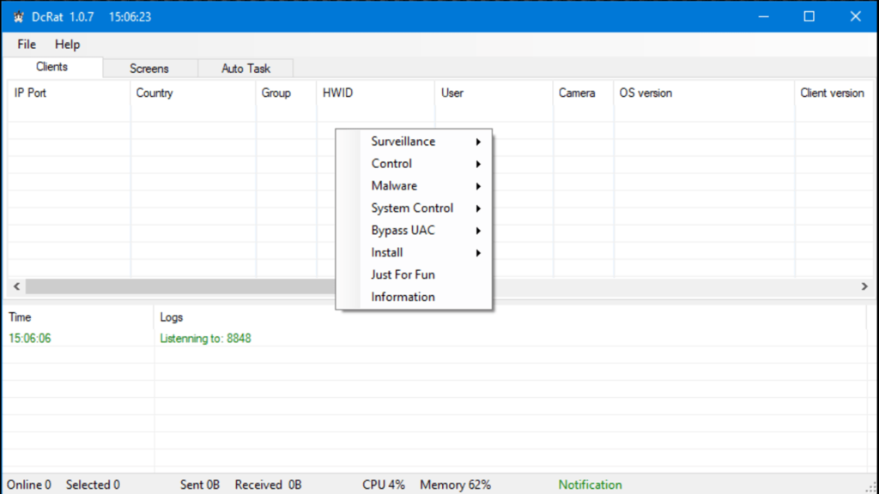
Task: Click the Logs column header
Action: point(510,317)
